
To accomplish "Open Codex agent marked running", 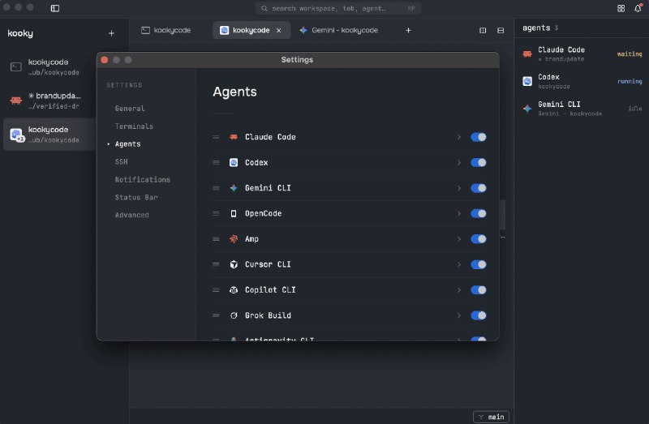I will pos(582,81).
